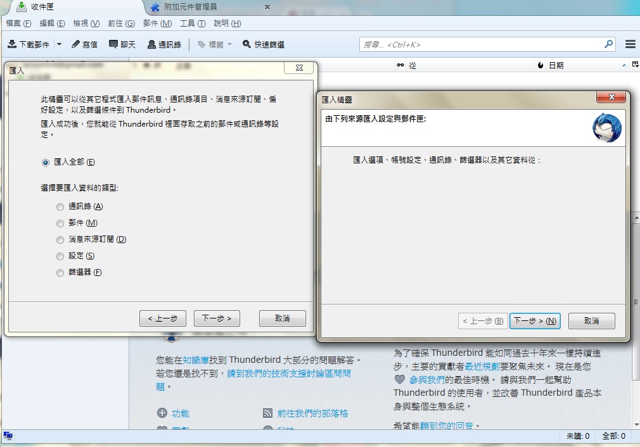
Task: Click 下一步 in the 匯入精靈 dialog
Action: 535,321
